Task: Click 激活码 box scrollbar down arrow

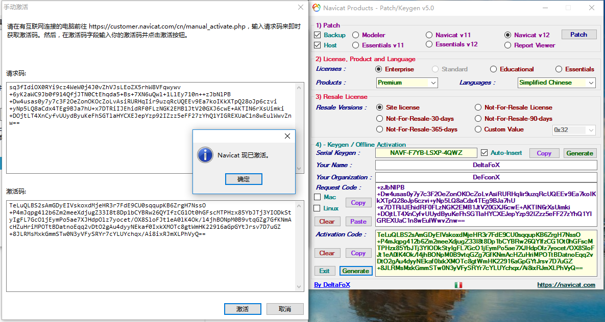Action: coord(299,286)
